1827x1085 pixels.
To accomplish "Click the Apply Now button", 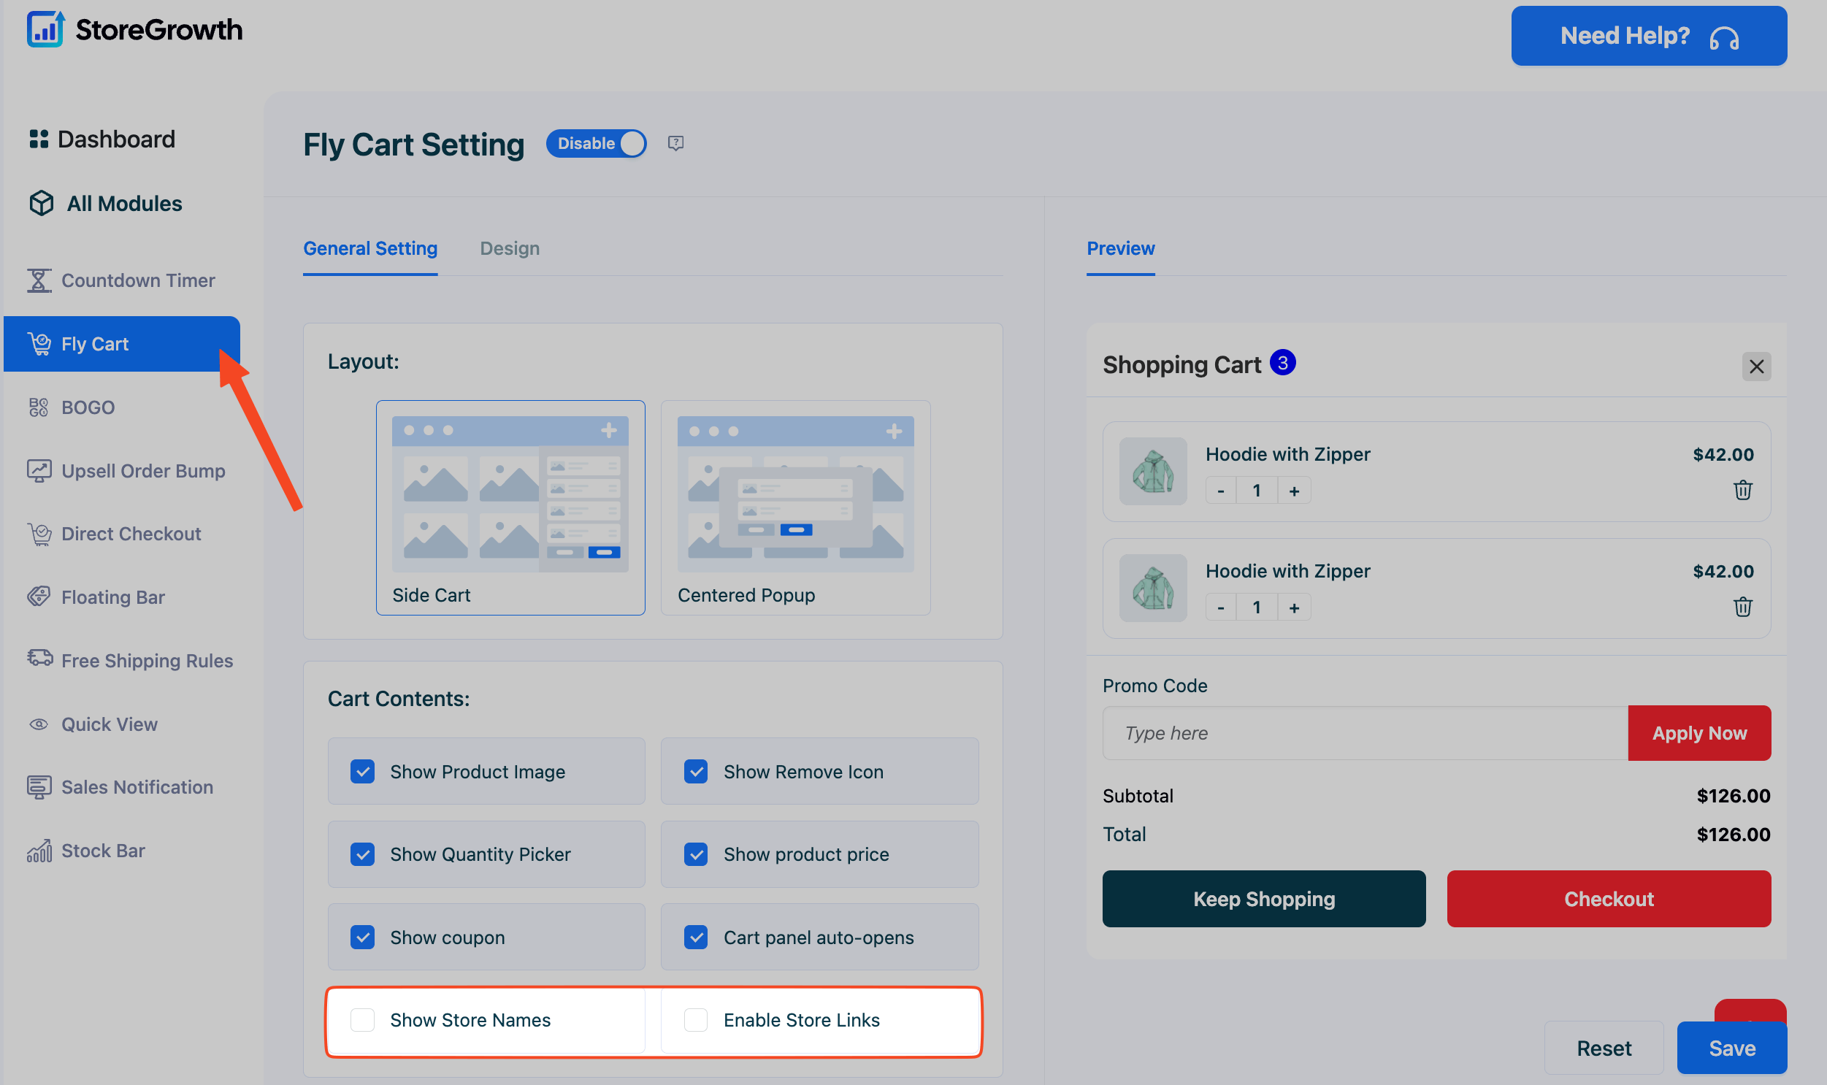I will (1698, 732).
